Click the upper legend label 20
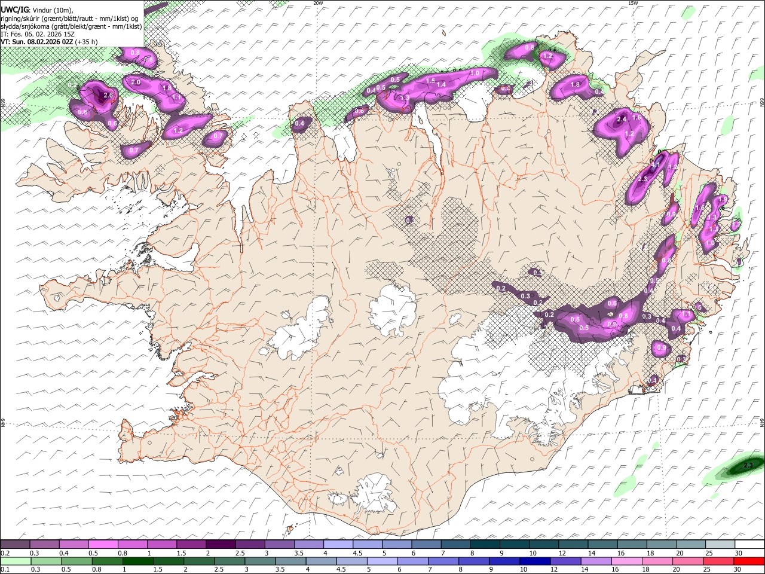765x574 pixels. [680, 553]
